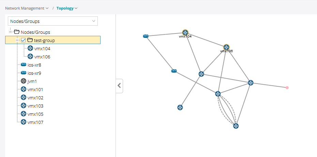The height and width of the screenshot is (157, 317).
Task: Click the grey jvm1 node icon
Action: tap(24, 81)
